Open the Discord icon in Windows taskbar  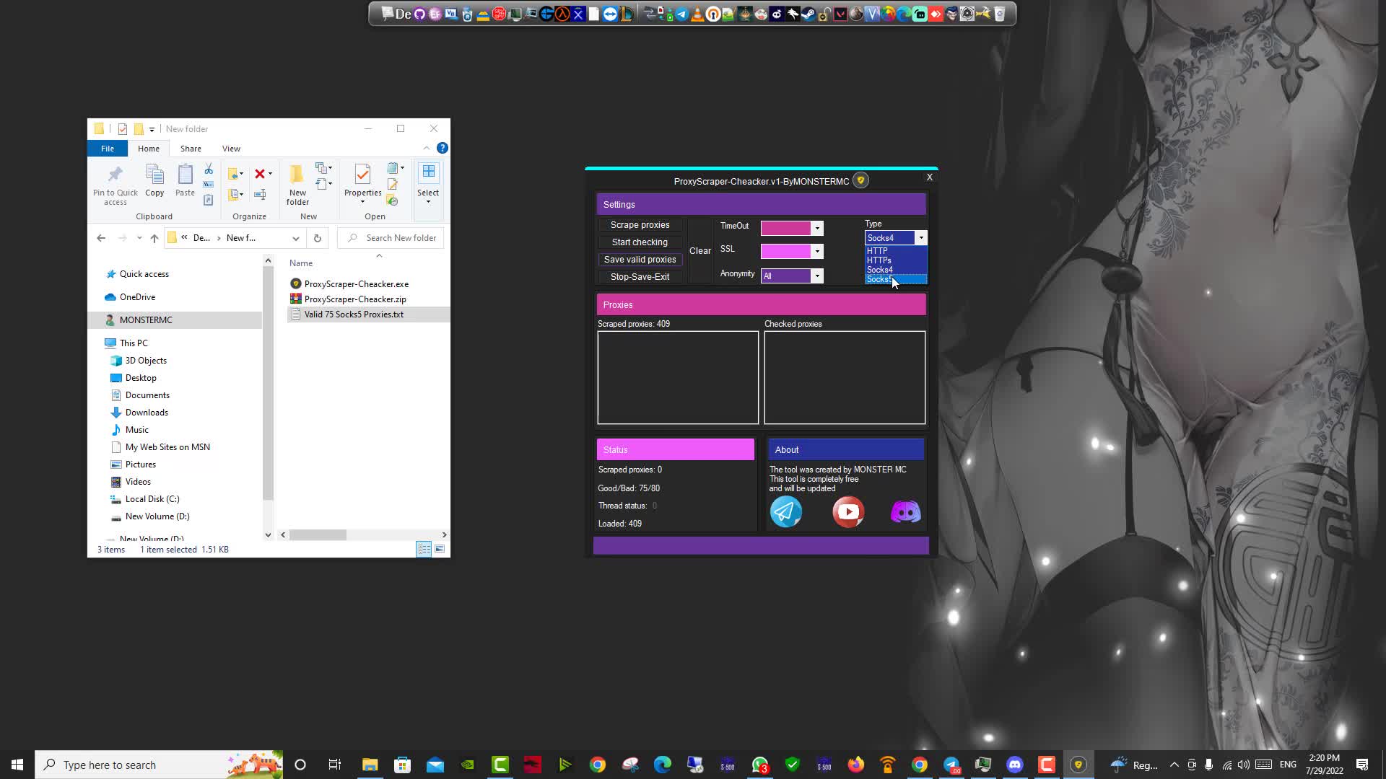pos(1014,765)
